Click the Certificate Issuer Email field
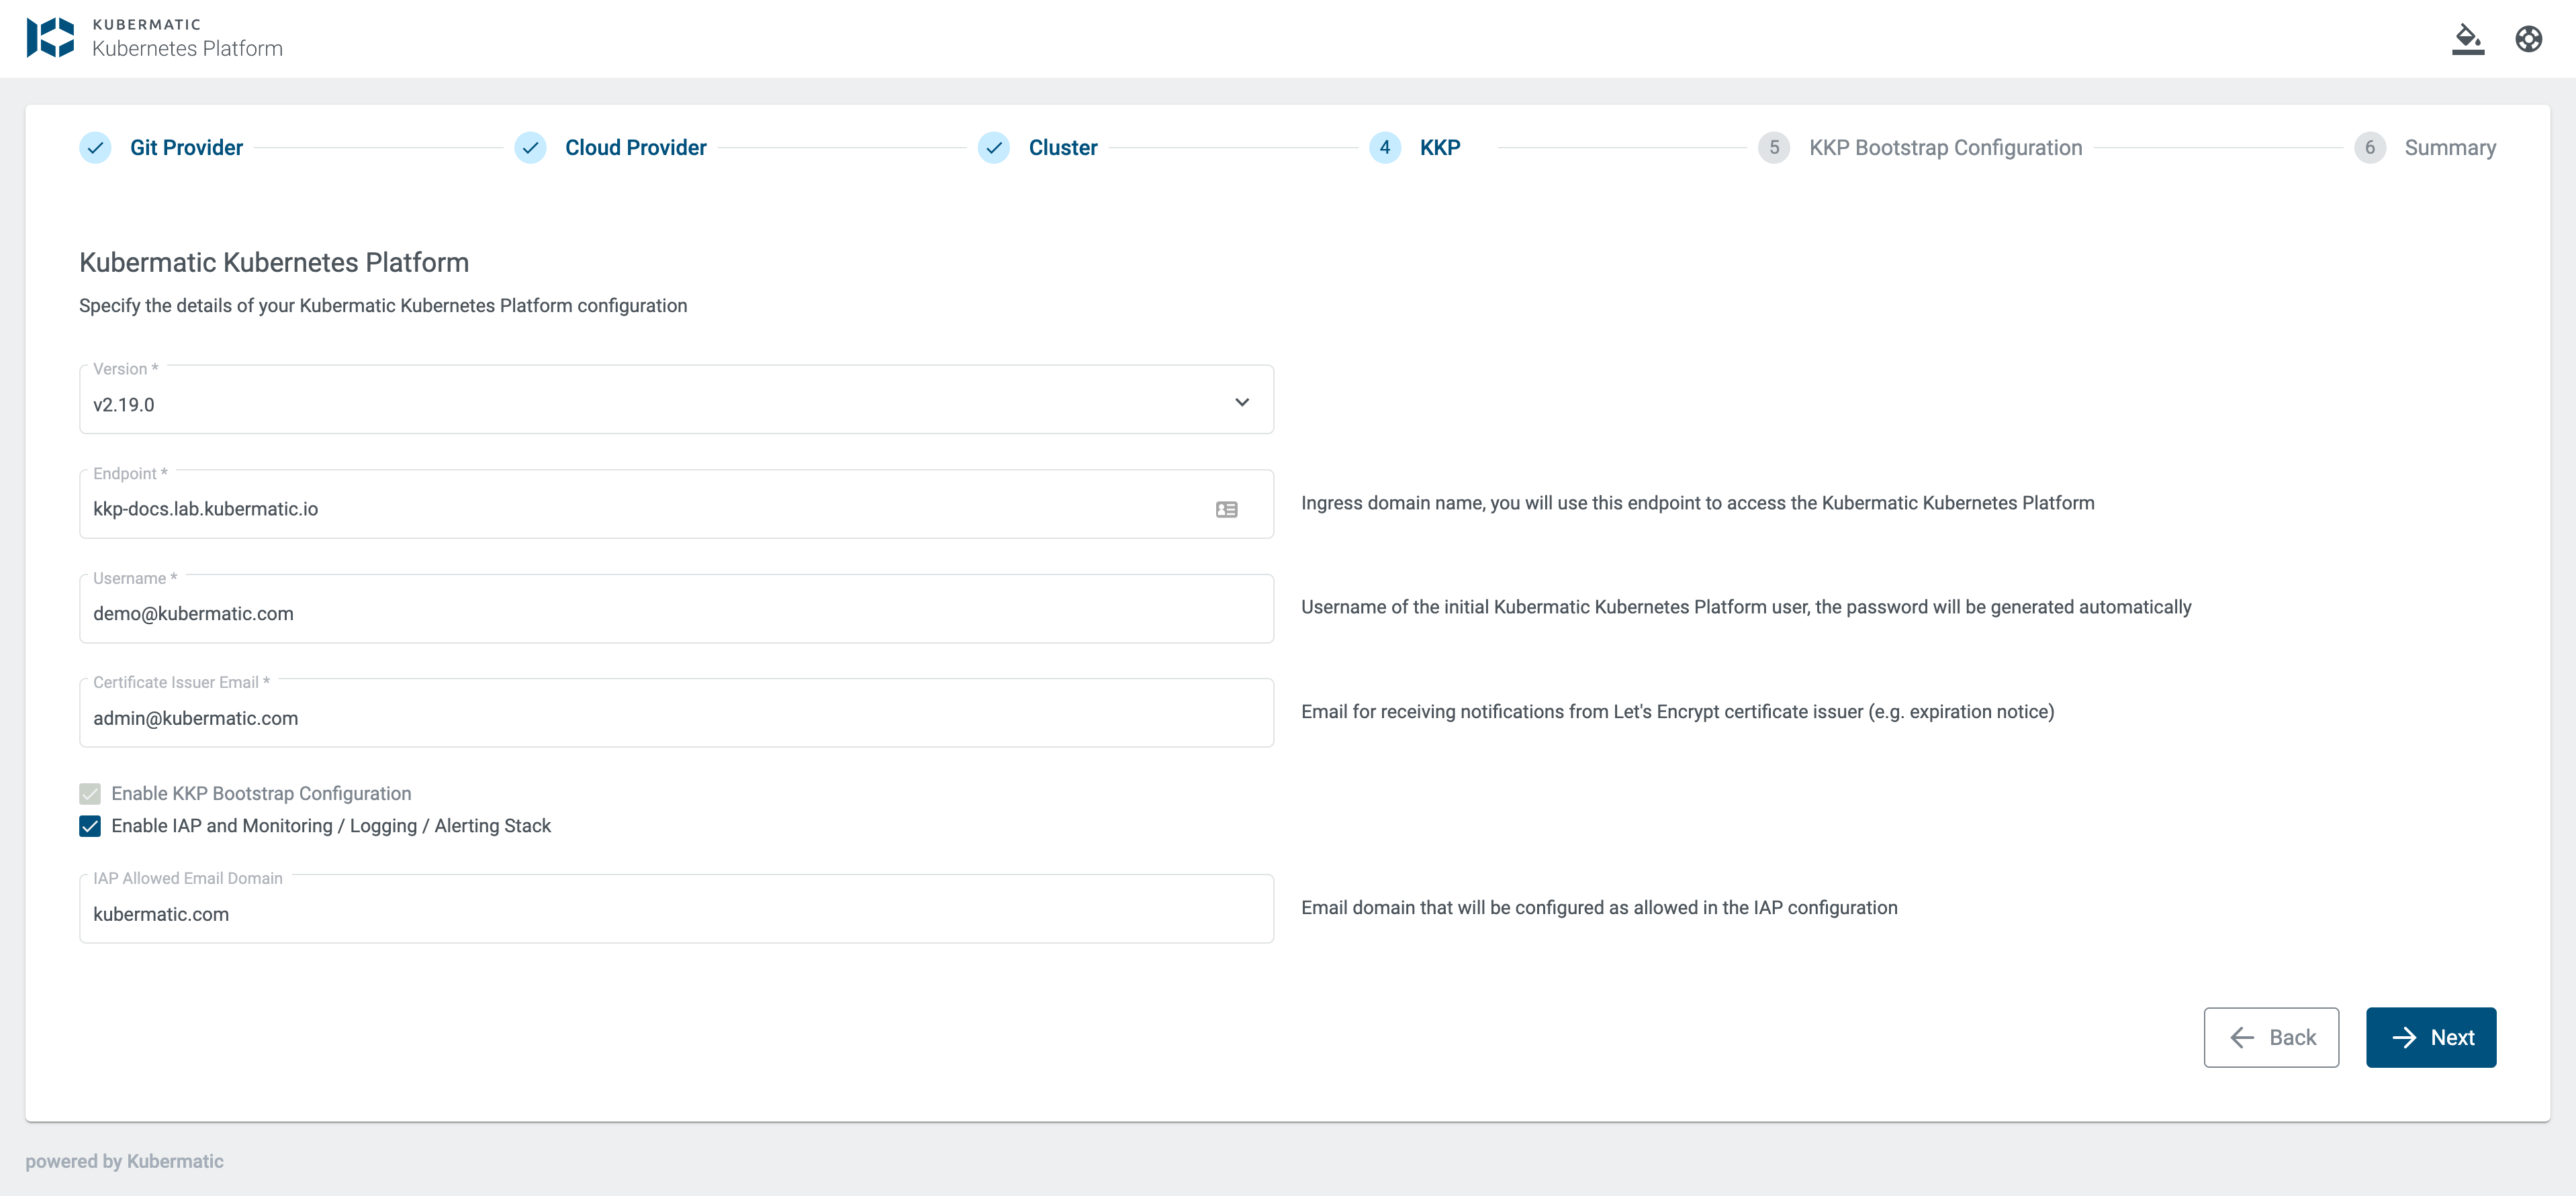The width and height of the screenshot is (2576, 1196). (x=675, y=718)
